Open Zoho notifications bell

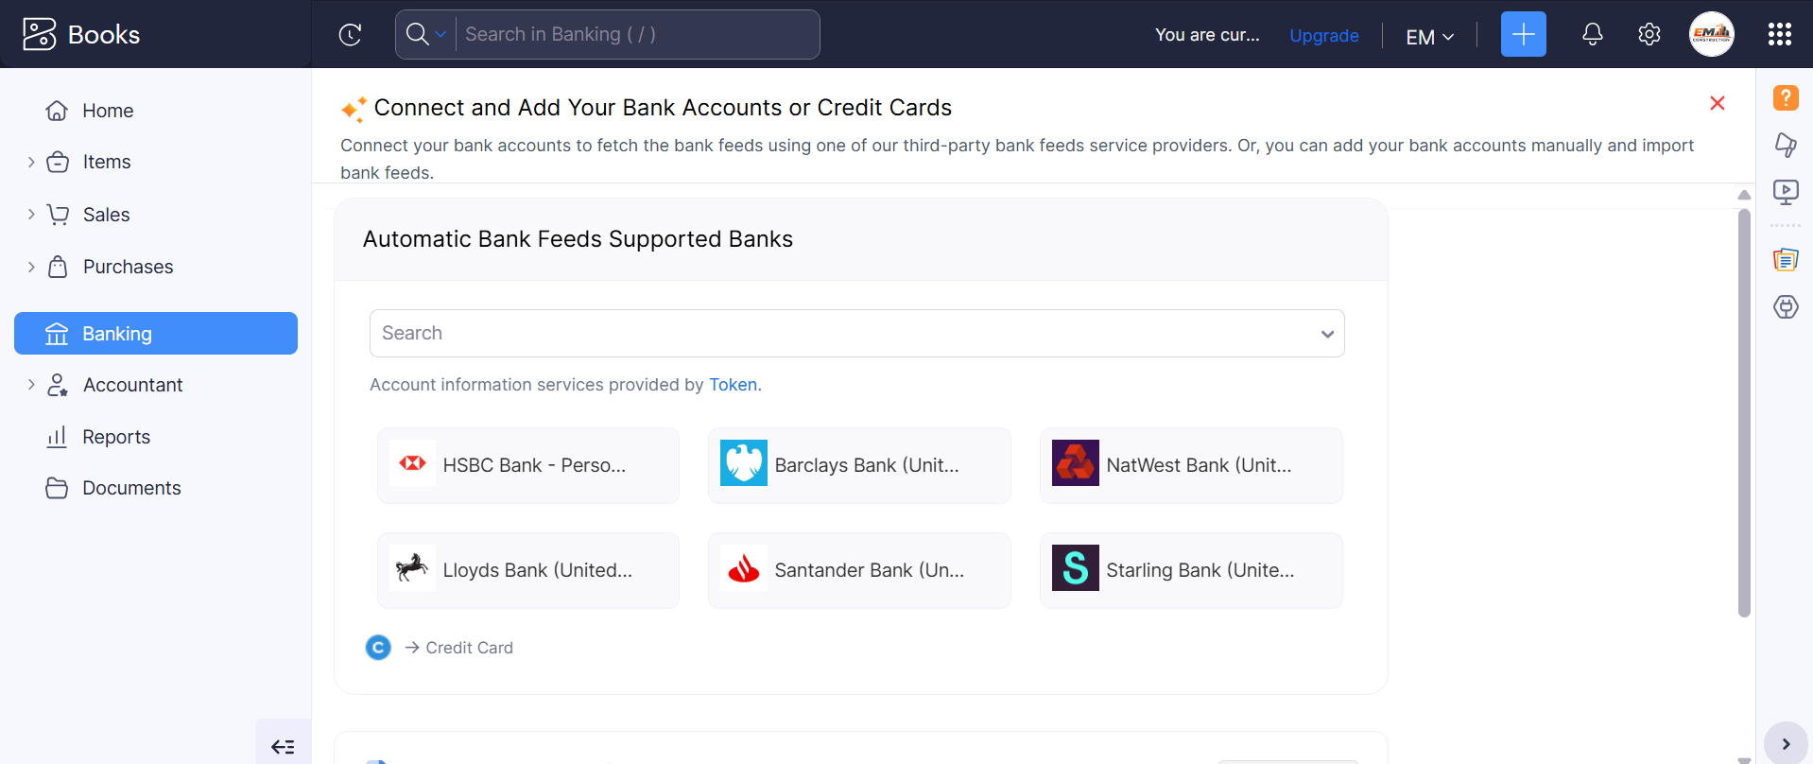point(1592,34)
